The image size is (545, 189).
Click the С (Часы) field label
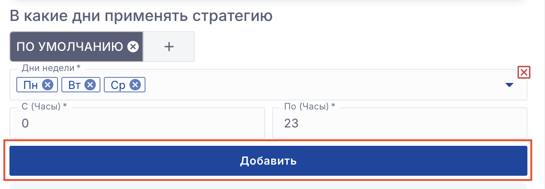click(x=44, y=106)
